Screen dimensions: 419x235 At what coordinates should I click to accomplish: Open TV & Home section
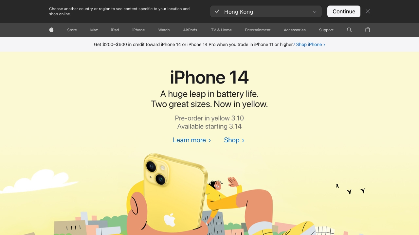(x=221, y=30)
